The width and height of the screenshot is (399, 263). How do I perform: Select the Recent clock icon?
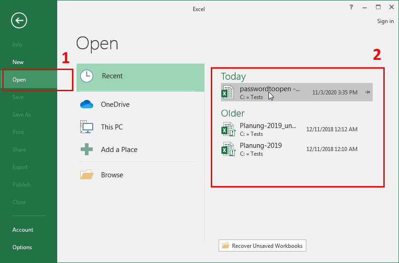87,76
